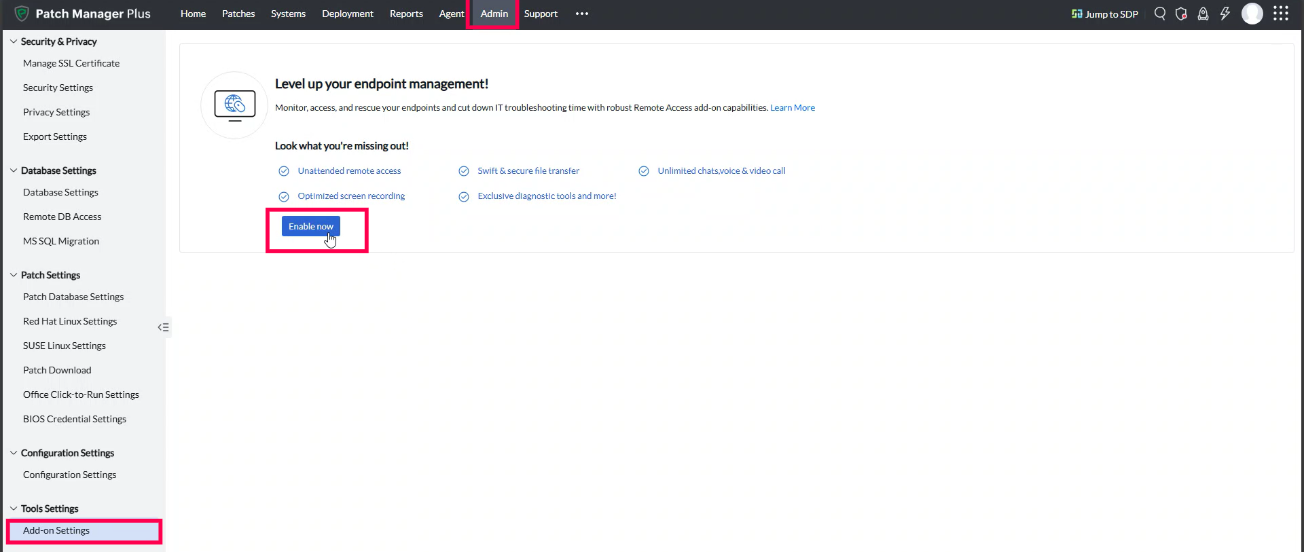Open BIOS Credential Settings
Screen dimensions: 1304x552
click(75, 419)
